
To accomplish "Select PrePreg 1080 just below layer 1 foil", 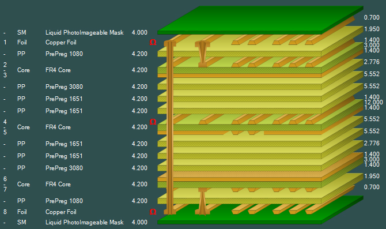I will tap(64, 54).
